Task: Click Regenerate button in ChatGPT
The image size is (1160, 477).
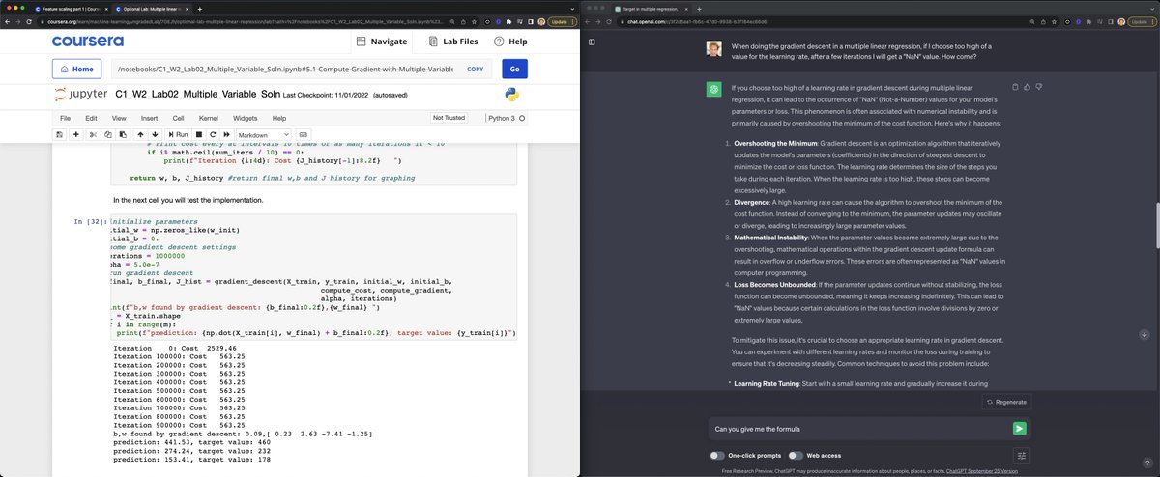Action: 1006,402
